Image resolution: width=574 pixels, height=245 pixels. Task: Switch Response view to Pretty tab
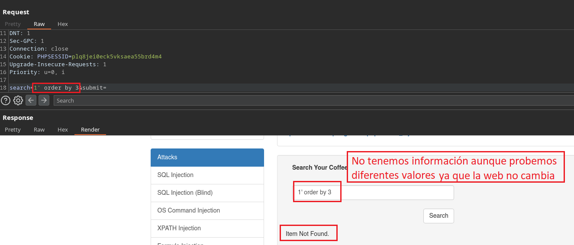[13, 129]
